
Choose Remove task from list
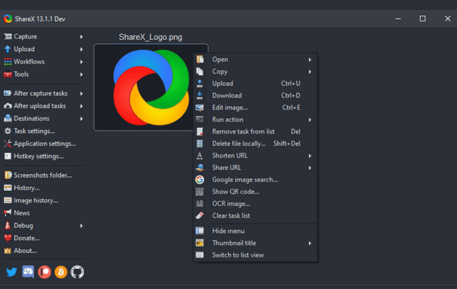(x=243, y=131)
